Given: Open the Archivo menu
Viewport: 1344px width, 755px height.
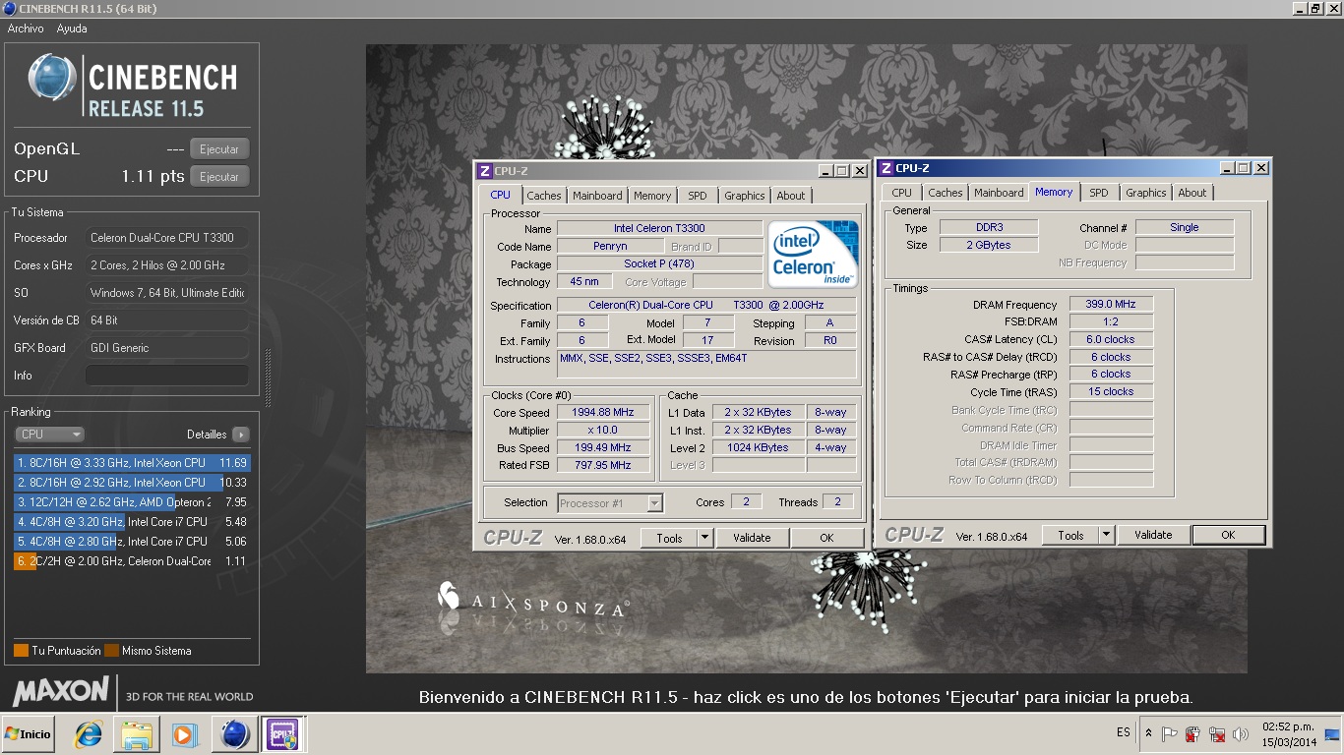Looking at the screenshot, I should [26, 29].
